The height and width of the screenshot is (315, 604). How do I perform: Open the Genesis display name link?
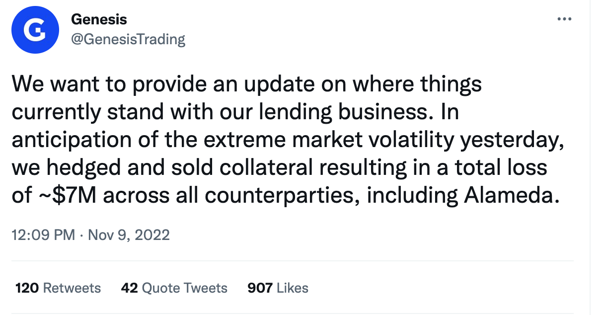tap(99, 19)
